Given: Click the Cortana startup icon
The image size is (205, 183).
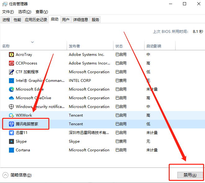Looking at the screenshot, I should click(11, 150).
